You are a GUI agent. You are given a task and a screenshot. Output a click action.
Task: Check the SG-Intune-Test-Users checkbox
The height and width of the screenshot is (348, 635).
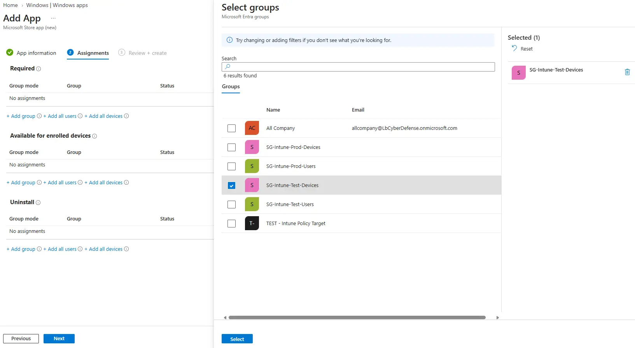(x=231, y=205)
